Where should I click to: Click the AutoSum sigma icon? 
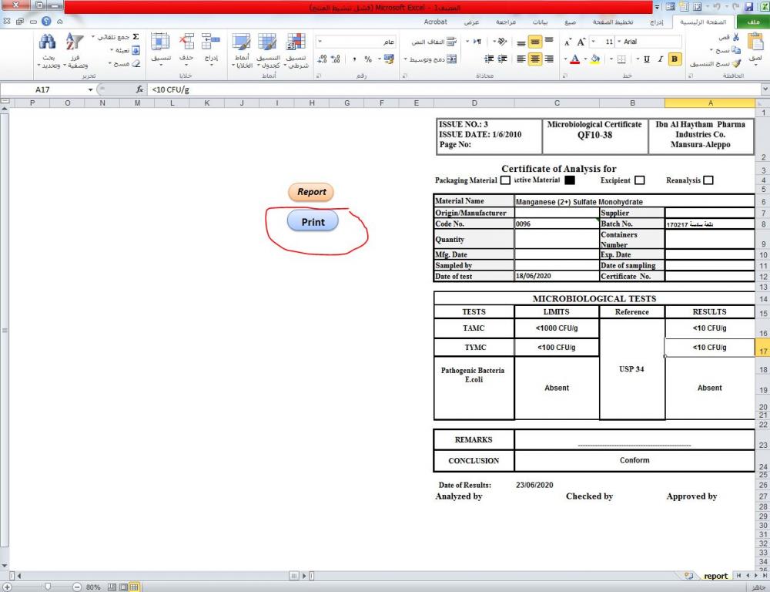(136, 37)
